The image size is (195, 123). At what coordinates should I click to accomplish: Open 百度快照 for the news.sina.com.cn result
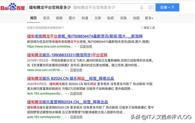tap(76, 70)
